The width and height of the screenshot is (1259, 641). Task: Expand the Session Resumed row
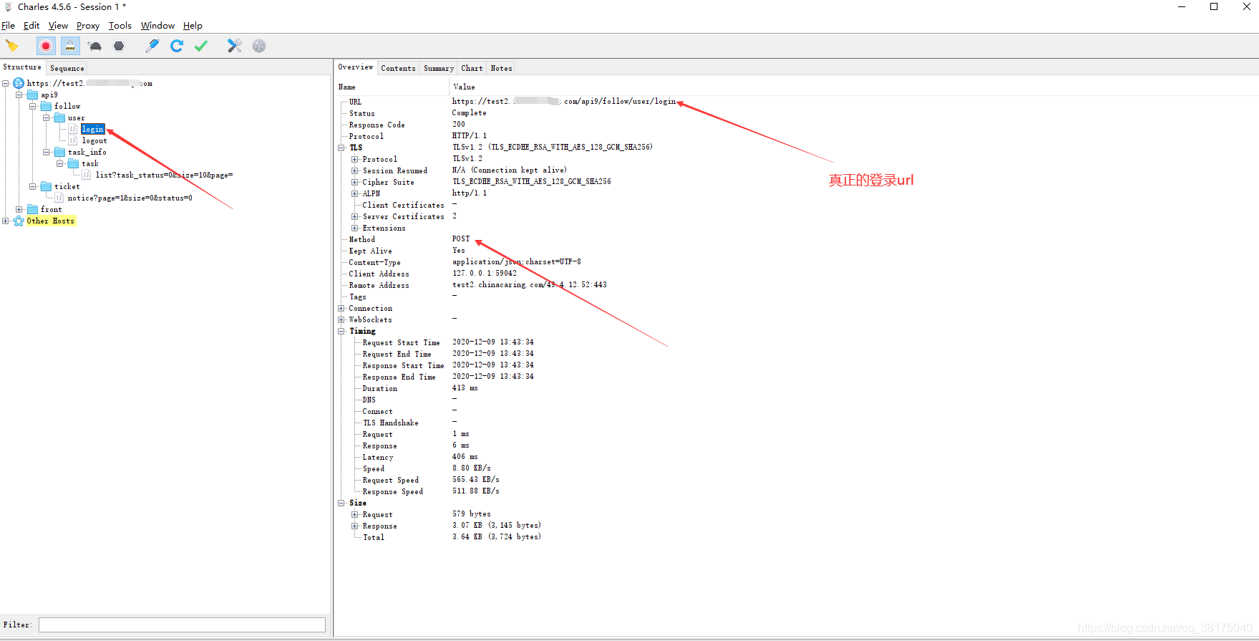[x=354, y=171]
